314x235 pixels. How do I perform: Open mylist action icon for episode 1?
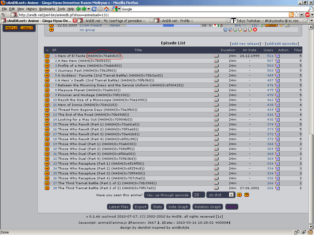point(277,56)
